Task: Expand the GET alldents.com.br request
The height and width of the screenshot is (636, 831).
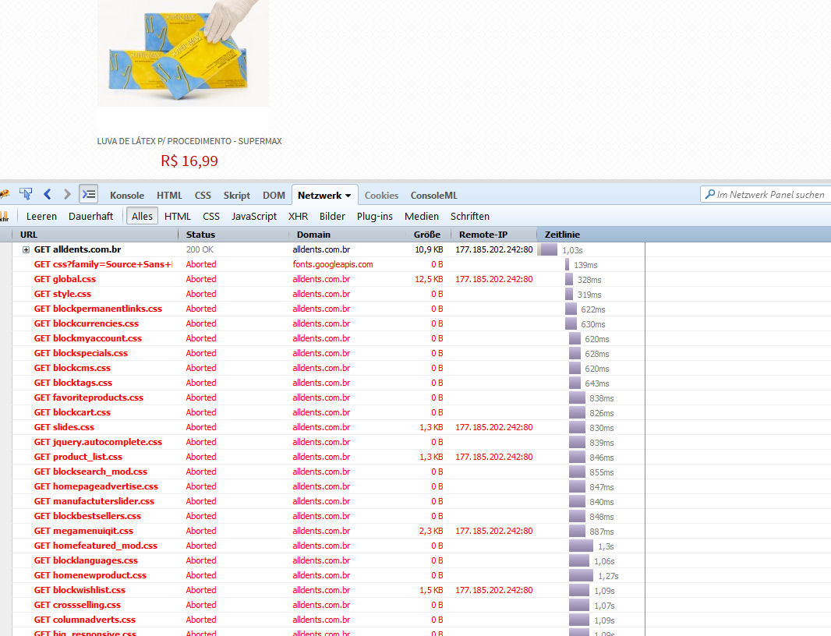Action: (26, 250)
